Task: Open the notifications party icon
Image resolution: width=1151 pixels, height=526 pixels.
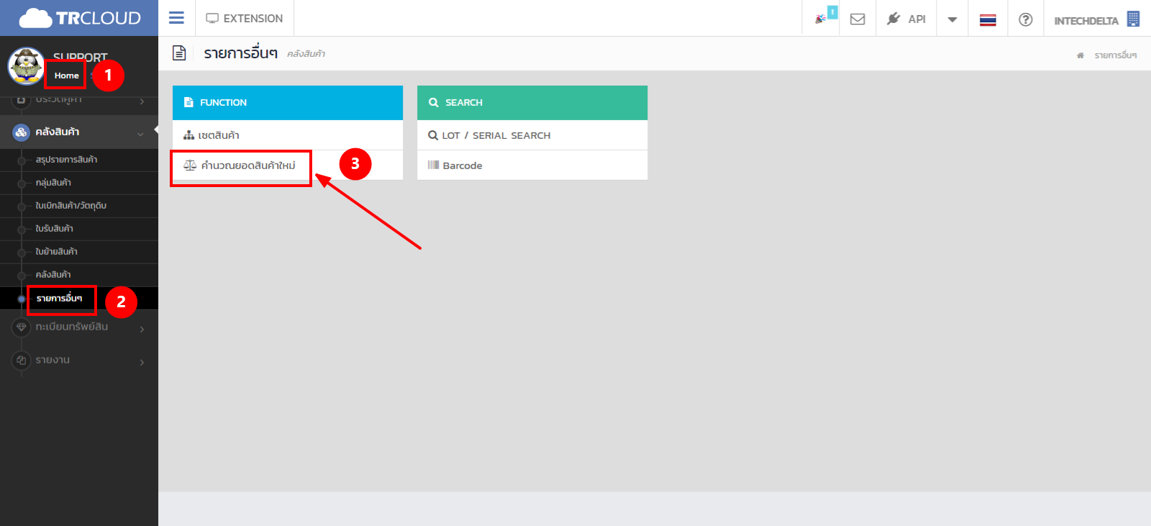Action: tap(821, 19)
